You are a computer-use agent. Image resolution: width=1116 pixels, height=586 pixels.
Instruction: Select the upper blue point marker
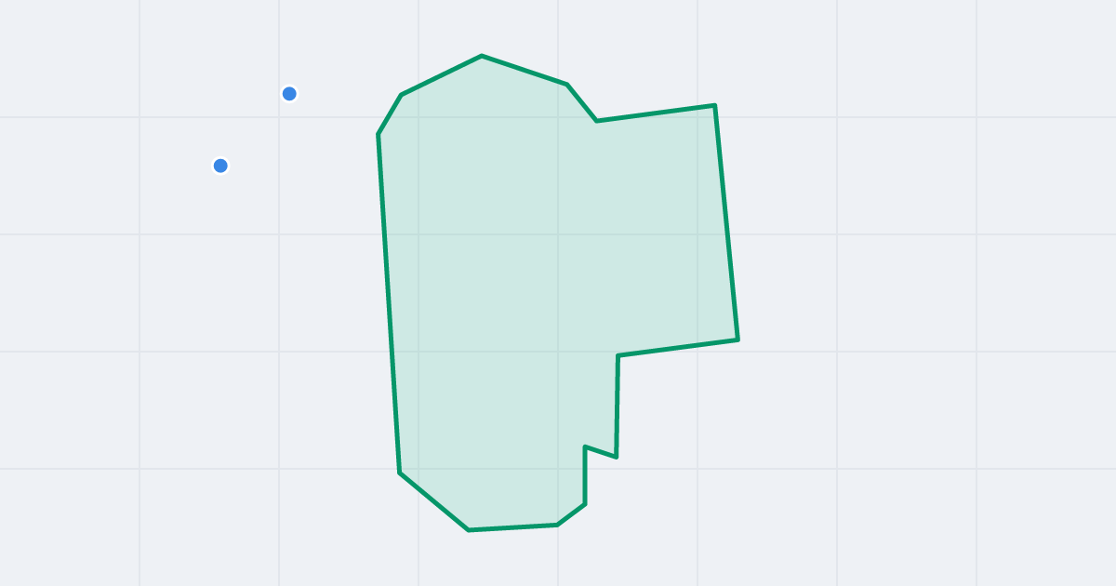point(289,93)
